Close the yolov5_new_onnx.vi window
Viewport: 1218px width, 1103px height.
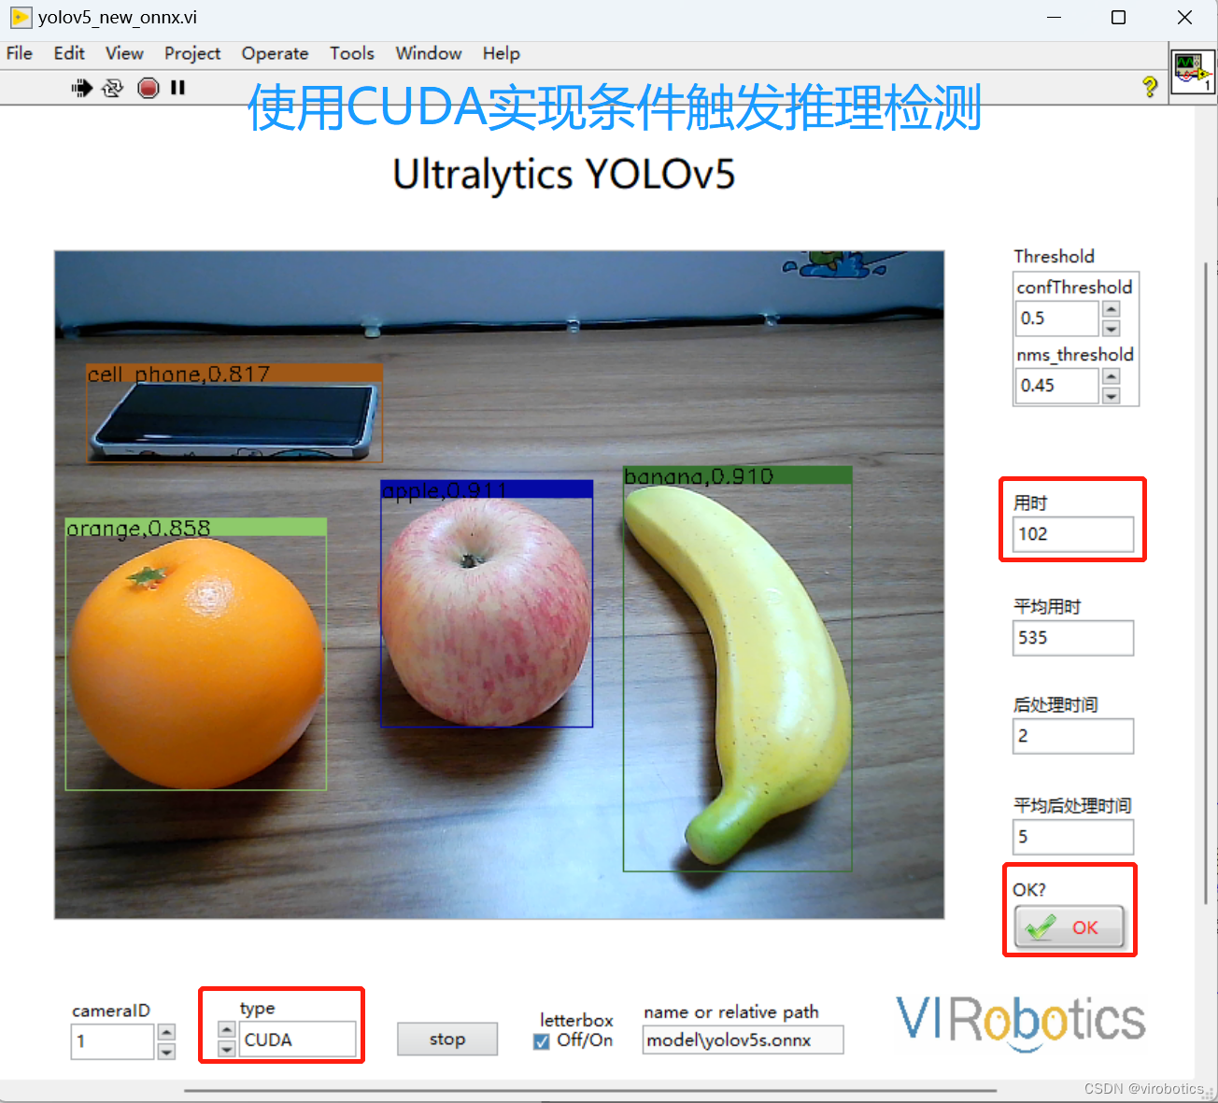click(1184, 17)
